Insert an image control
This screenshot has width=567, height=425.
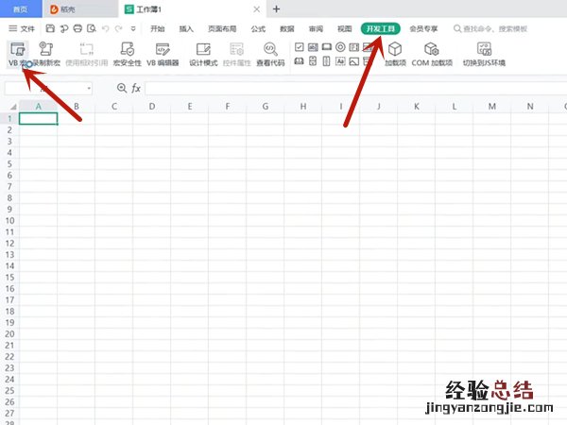(354, 61)
